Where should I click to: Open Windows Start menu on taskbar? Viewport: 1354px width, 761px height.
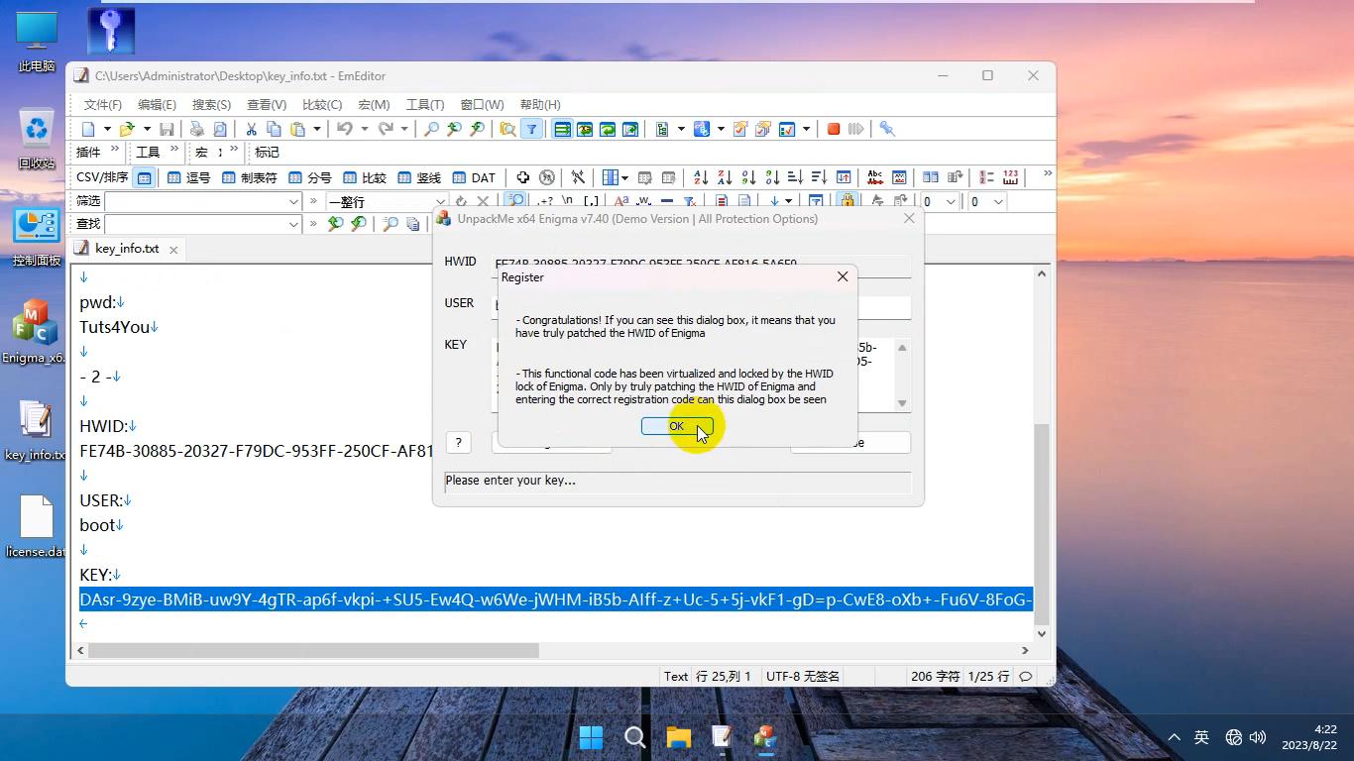[591, 737]
